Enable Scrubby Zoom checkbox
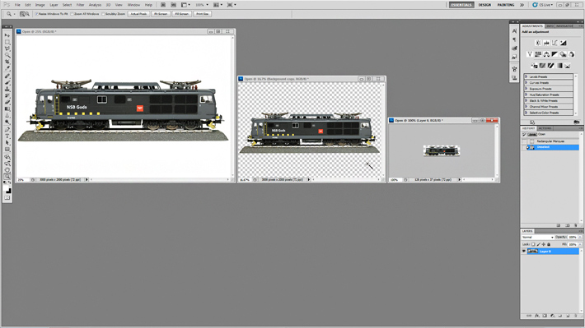The height and width of the screenshot is (328, 585). pos(103,14)
